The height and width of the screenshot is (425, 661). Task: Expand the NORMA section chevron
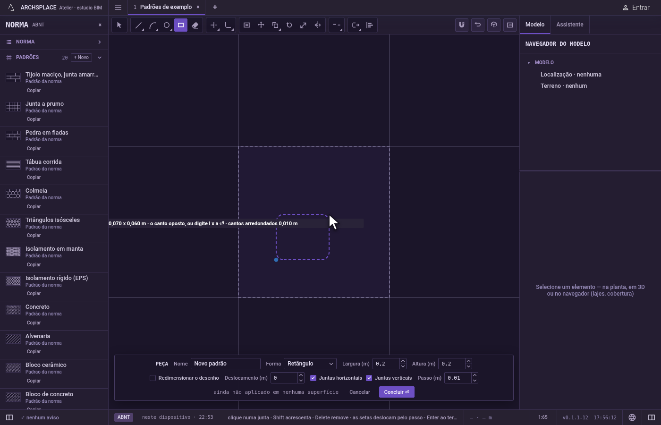tap(100, 42)
